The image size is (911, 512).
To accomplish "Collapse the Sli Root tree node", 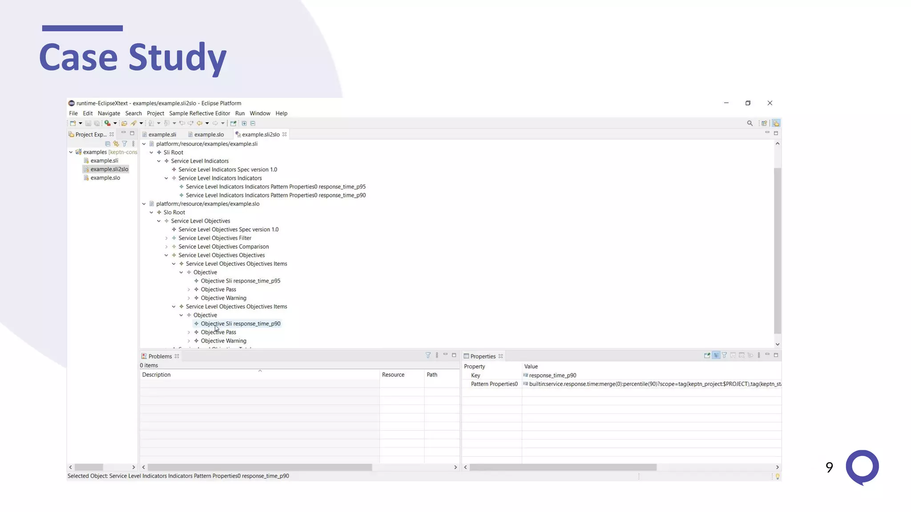I will [x=152, y=152].
